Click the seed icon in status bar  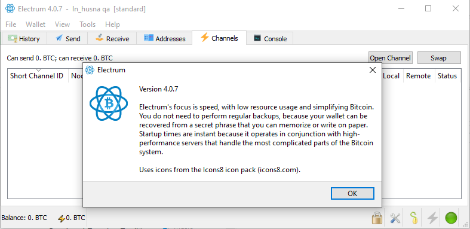point(414,218)
